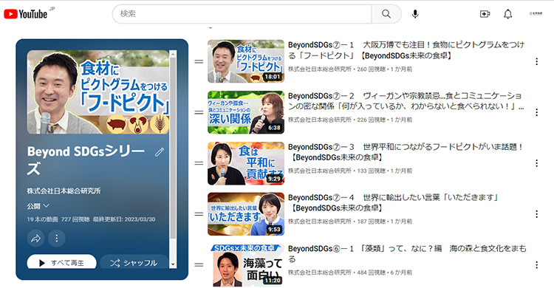Grab reorder handle of BeyondSDGs⑦－2 row
The width and height of the screenshot is (554, 288).
point(199,112)
